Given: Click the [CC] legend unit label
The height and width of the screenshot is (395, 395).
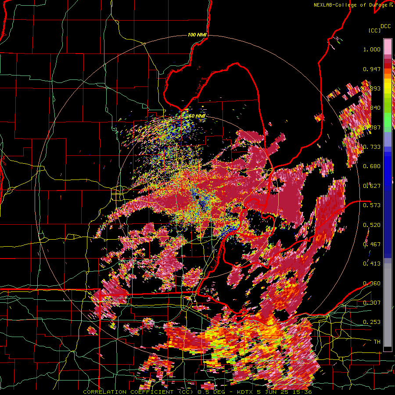Looking at the screenshot, I should [375, 30].
